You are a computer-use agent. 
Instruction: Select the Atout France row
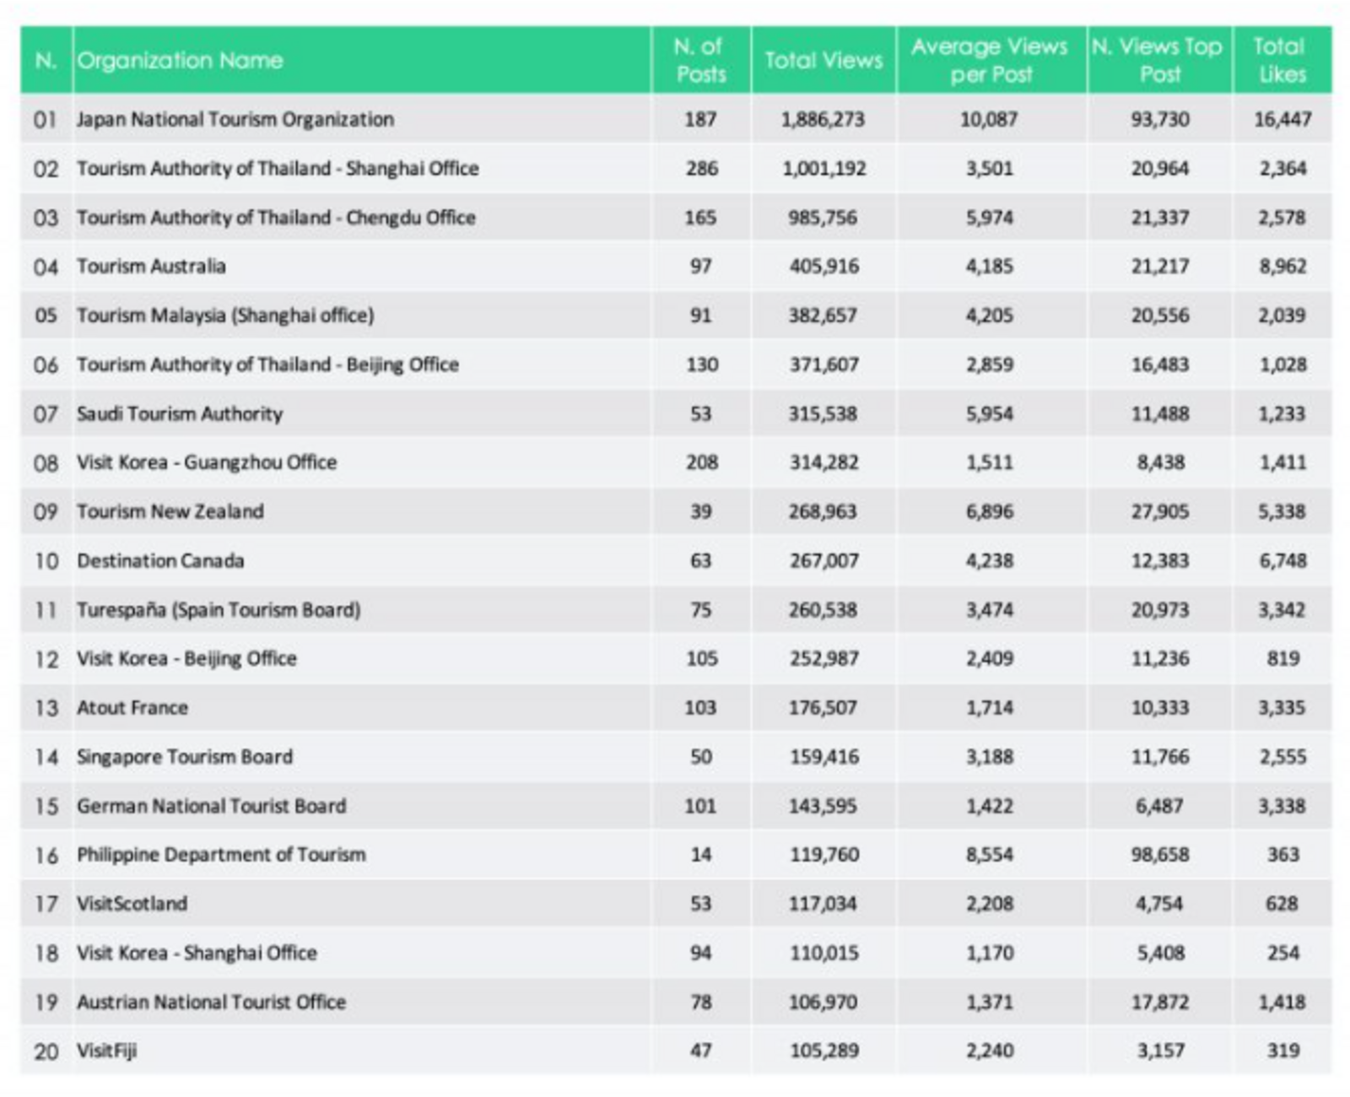(x=132, y=708)
